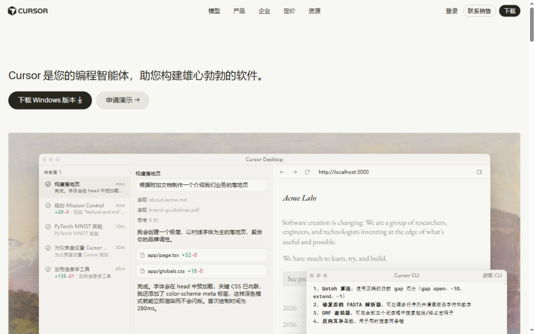Click the scrollbar up arrow

point(532,3)
